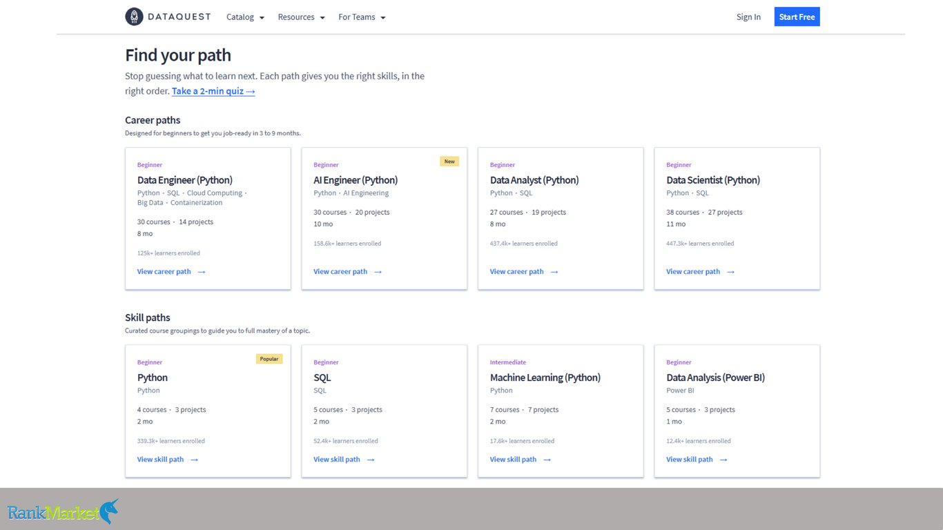Select the Python skill path title

pos(153,377)
